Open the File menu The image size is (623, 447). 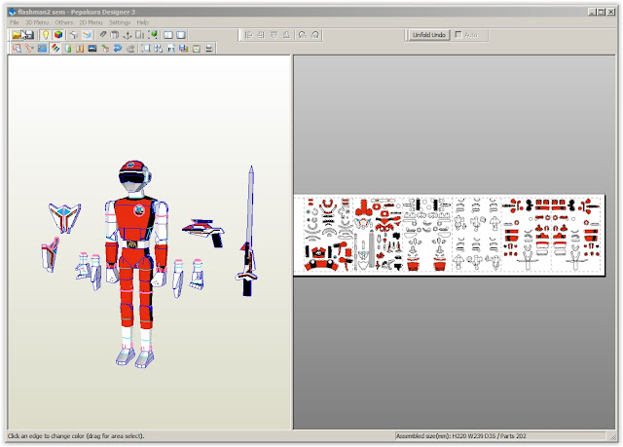click(15, 22)
